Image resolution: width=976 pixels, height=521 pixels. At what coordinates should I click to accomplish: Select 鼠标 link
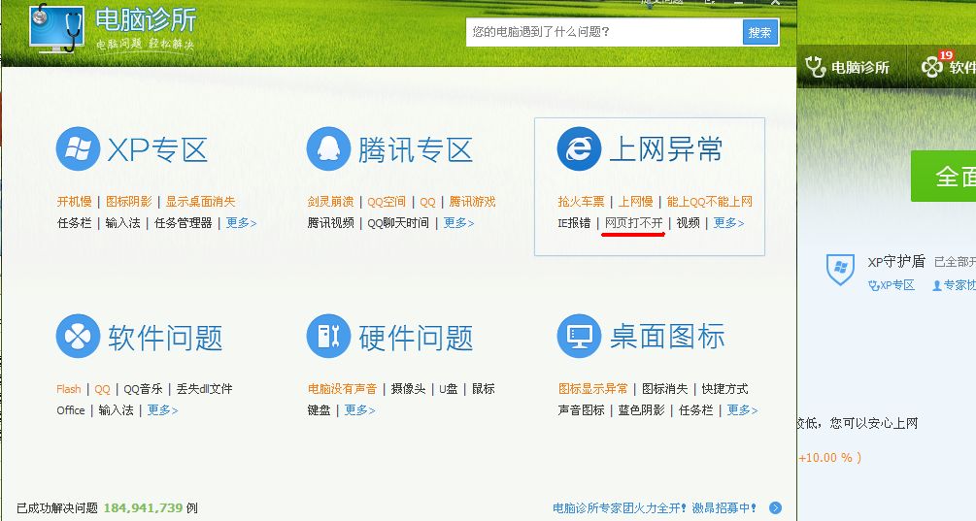coord(483,389)
